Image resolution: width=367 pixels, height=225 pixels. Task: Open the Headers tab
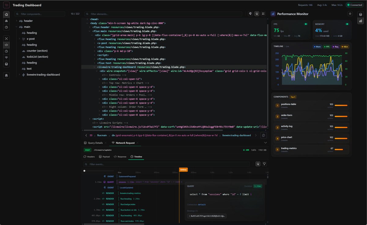(x=89, y=157)
